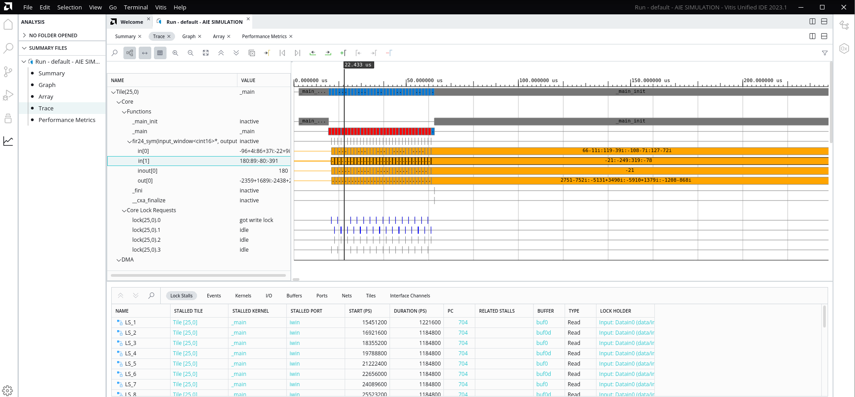
Task: Click the 22.433 us cursor marker
Action: coord(358,65)
